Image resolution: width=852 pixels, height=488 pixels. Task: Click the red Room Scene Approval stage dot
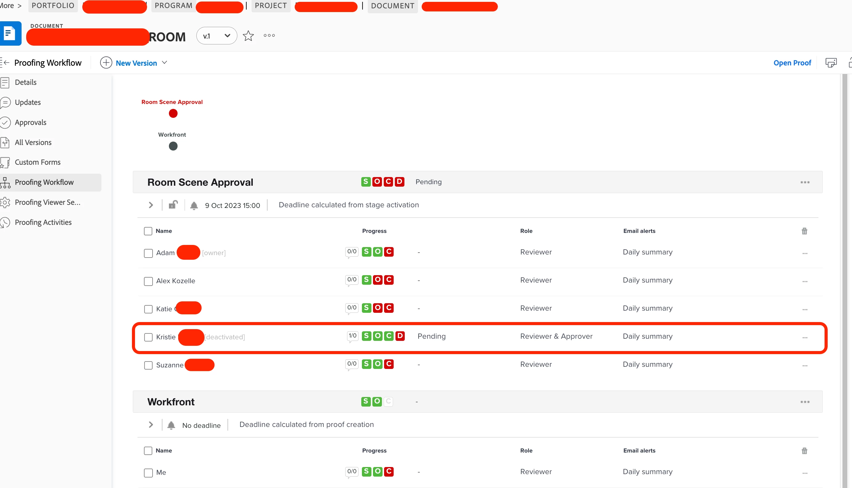[x=173, y=114]
